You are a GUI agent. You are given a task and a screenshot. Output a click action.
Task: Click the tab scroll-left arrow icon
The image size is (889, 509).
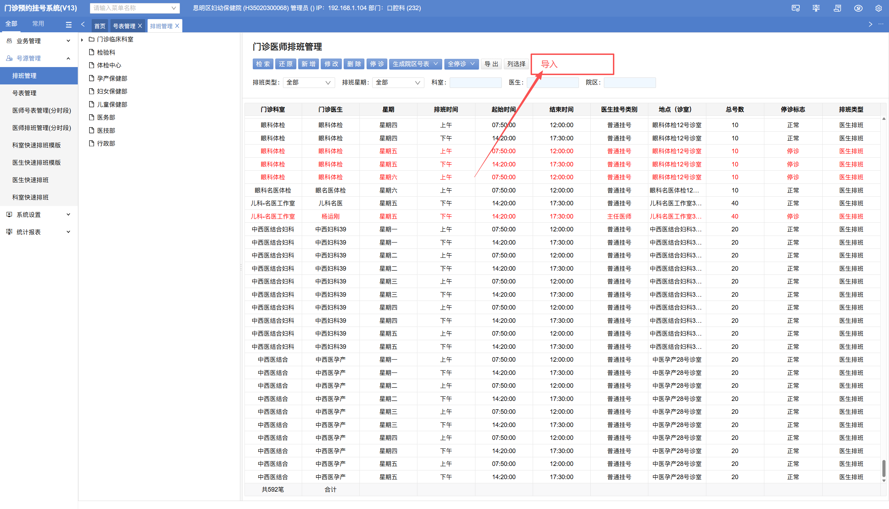click(83, 24)
